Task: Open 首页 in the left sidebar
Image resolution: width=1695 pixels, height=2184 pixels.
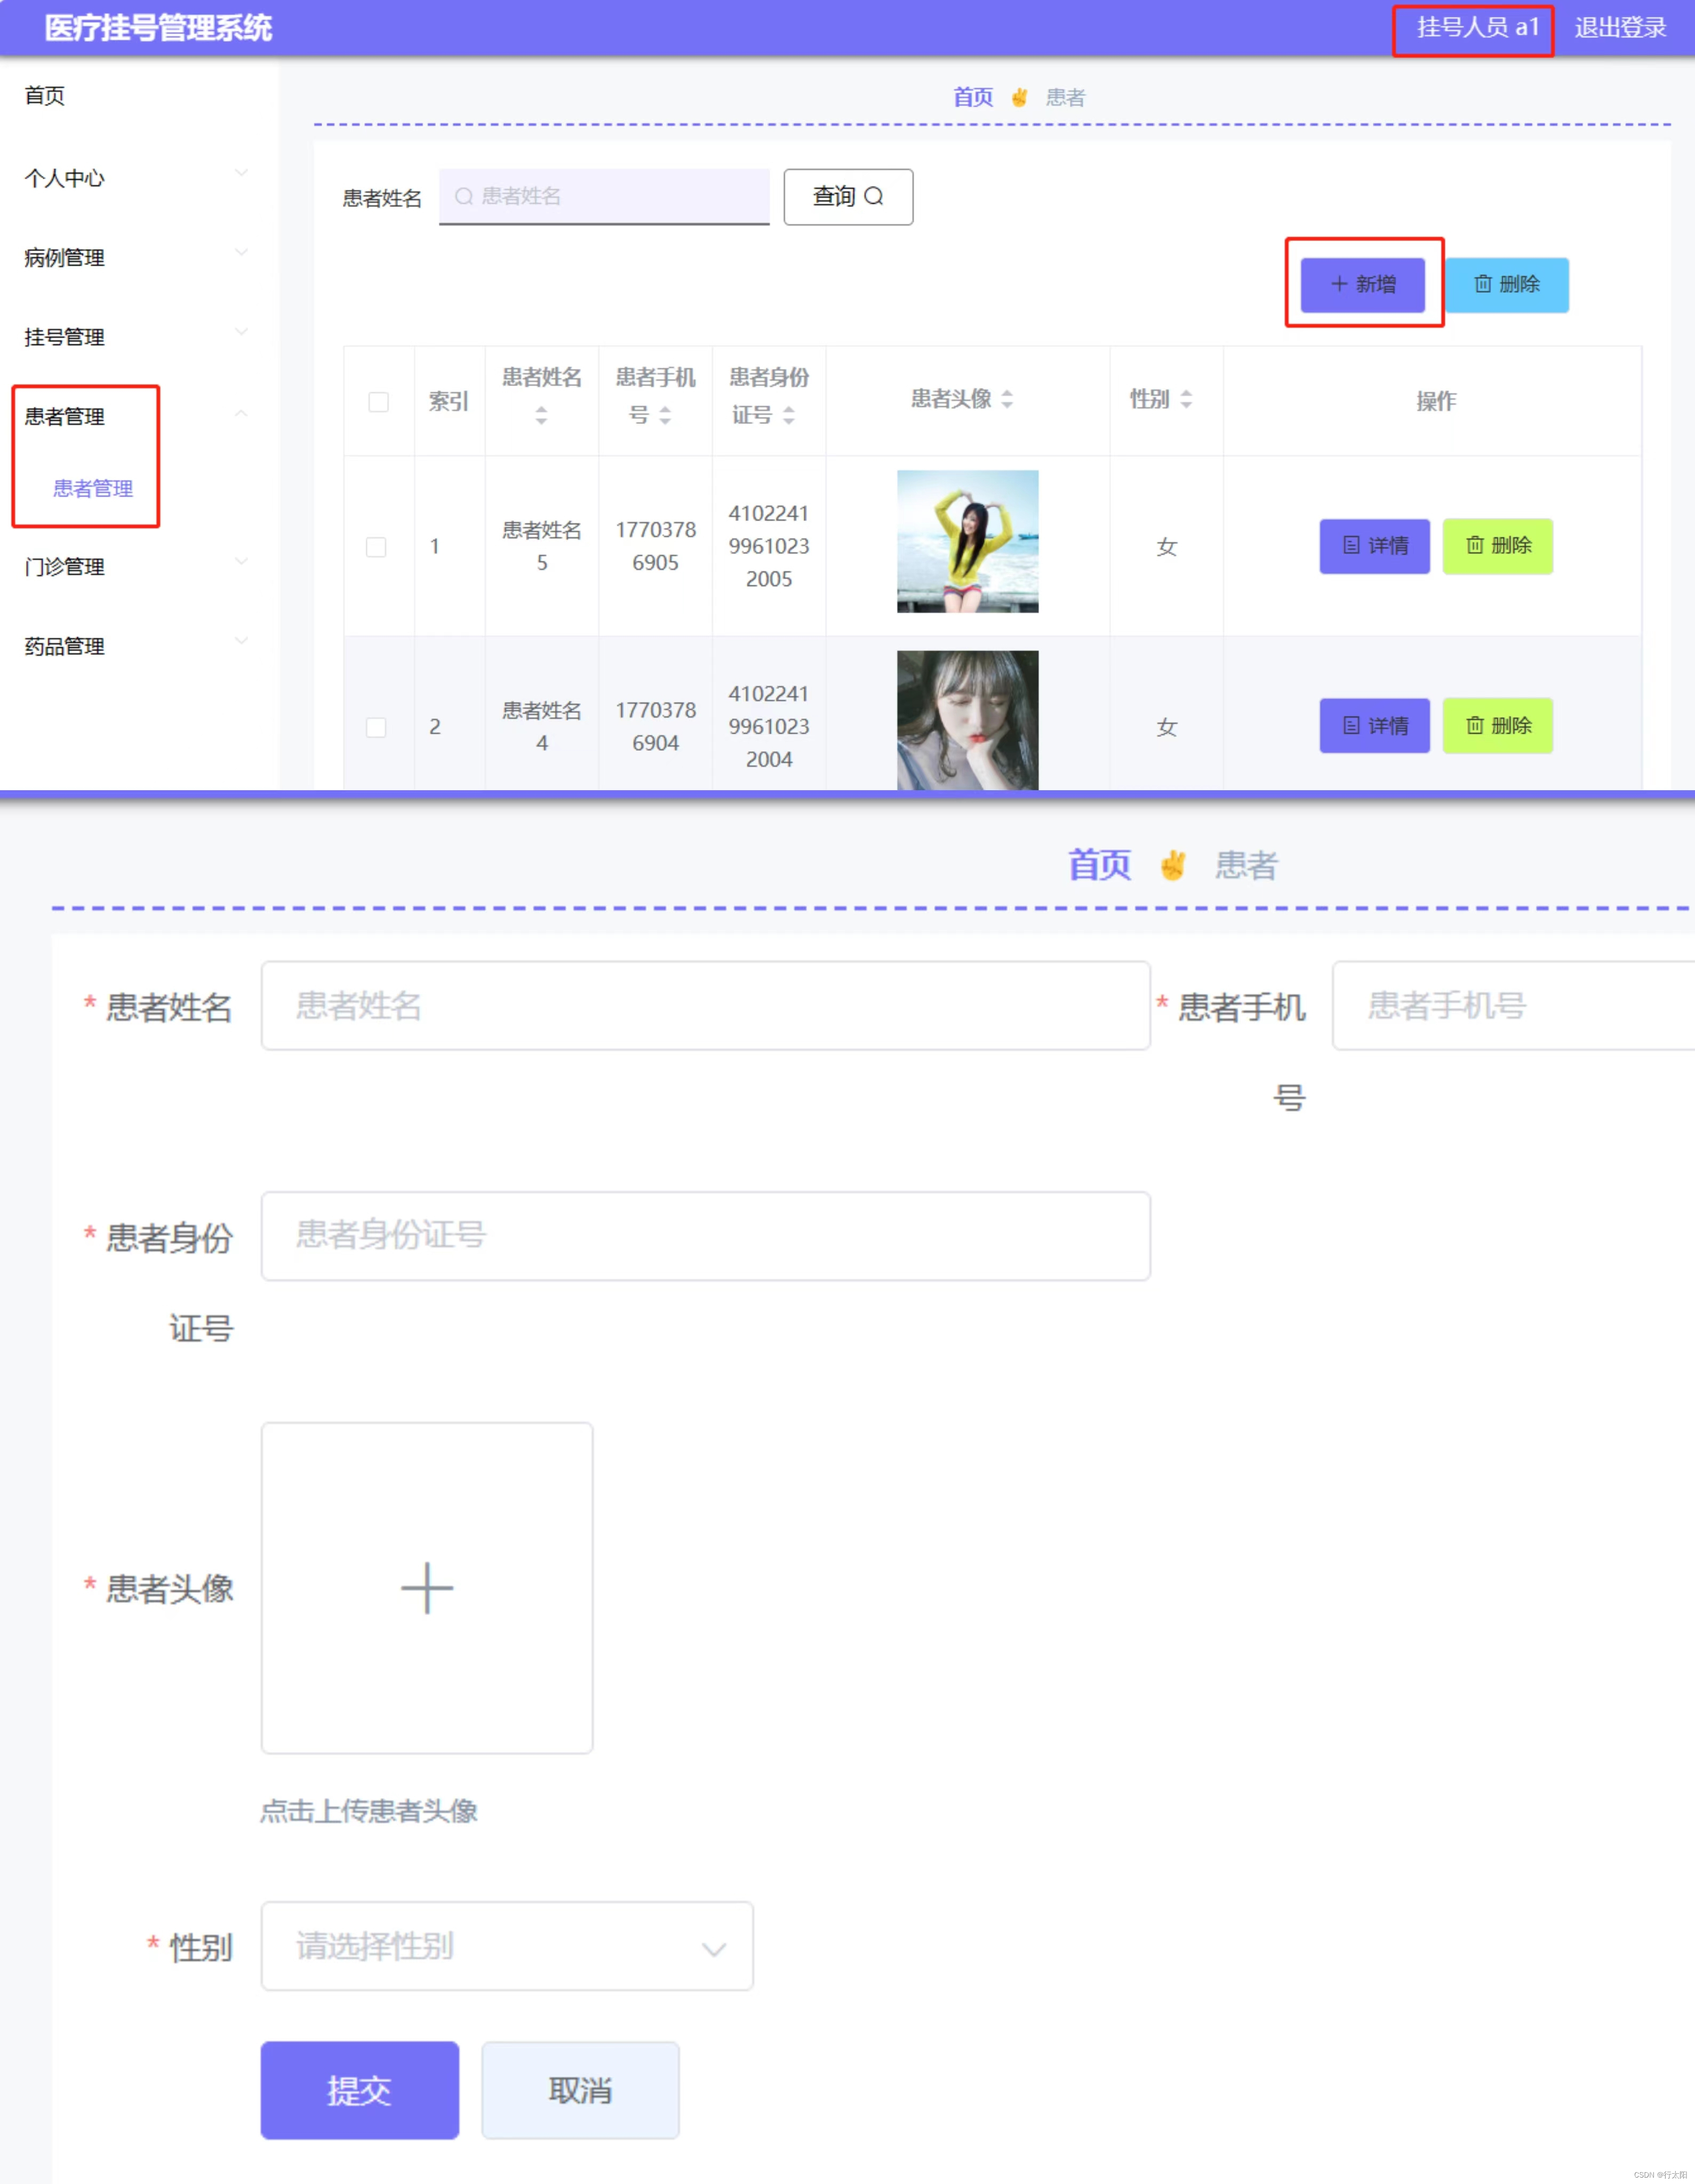Action: [x=45, y=96]
